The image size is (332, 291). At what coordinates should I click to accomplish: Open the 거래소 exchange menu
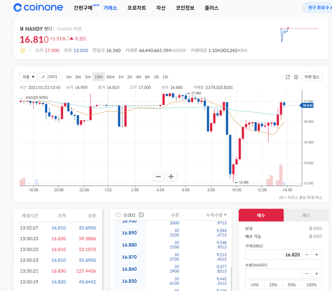click(110, 8)
